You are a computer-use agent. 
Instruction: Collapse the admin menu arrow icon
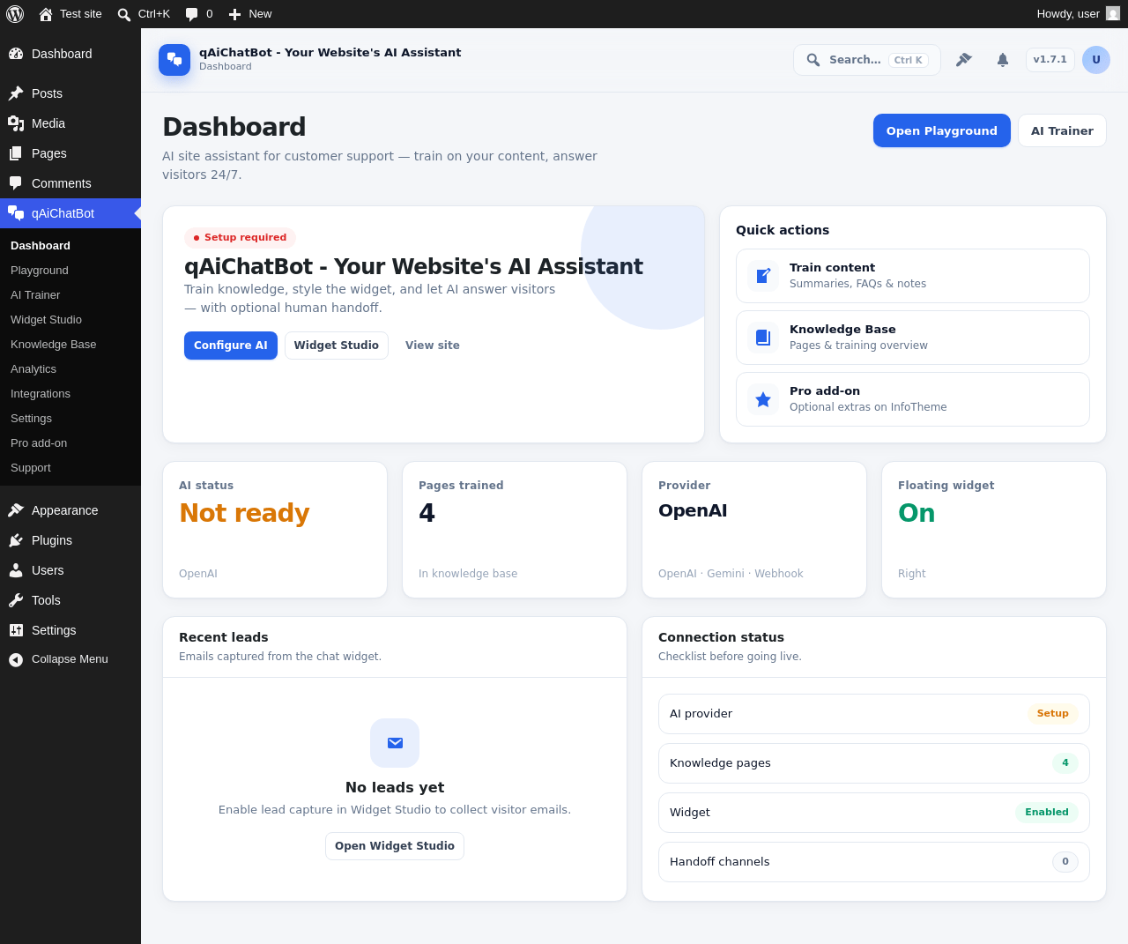16,659
